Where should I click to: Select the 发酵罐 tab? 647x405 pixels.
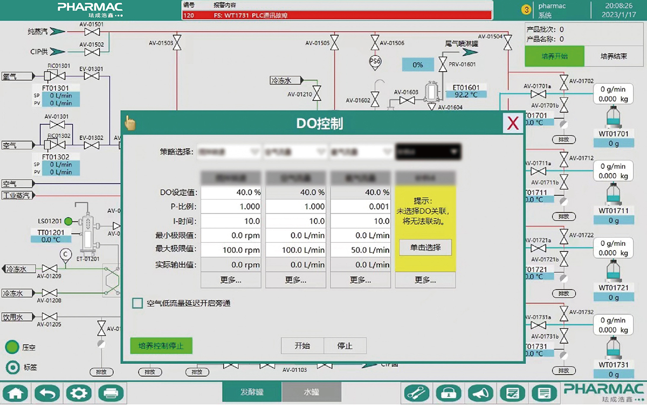pyautogui.click(x=252, y=392)
